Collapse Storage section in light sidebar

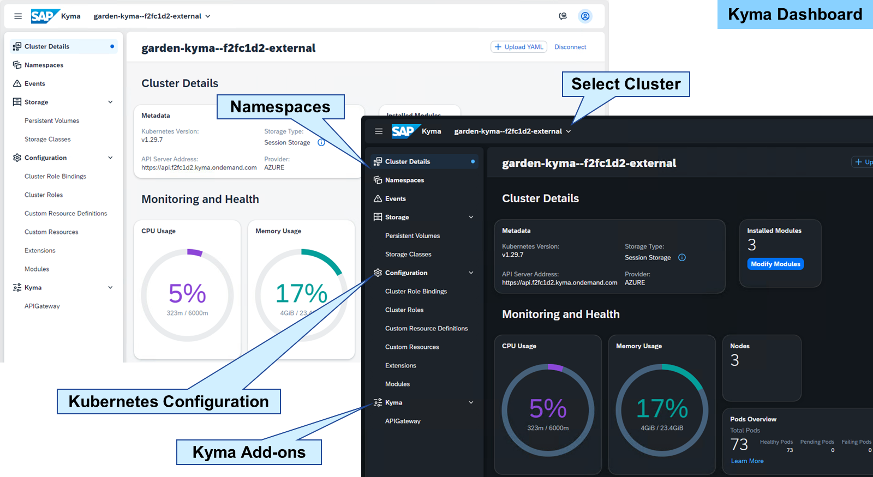click(x=110, y=102)
